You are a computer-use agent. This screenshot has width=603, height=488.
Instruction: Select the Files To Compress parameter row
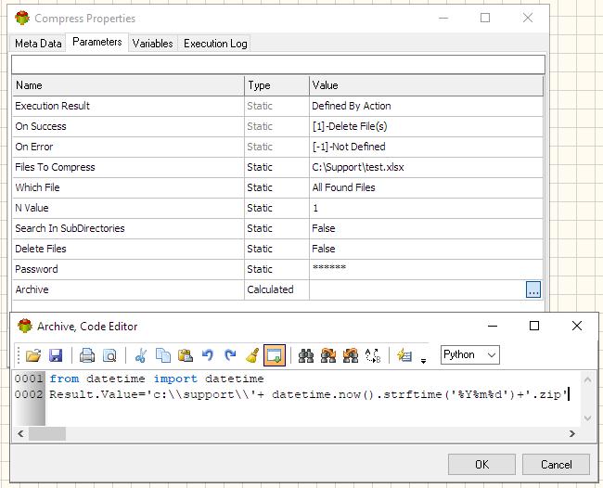(x=277, y=167)
